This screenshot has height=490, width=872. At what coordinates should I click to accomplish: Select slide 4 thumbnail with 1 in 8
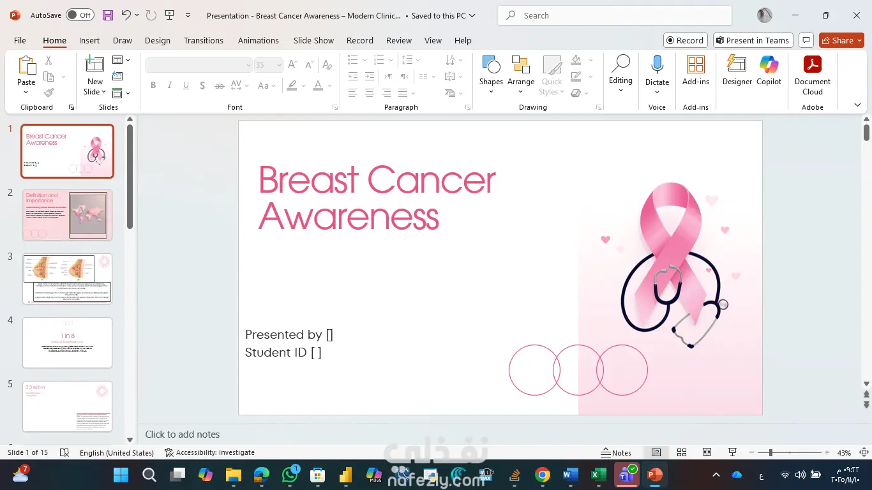click(68, 343)
